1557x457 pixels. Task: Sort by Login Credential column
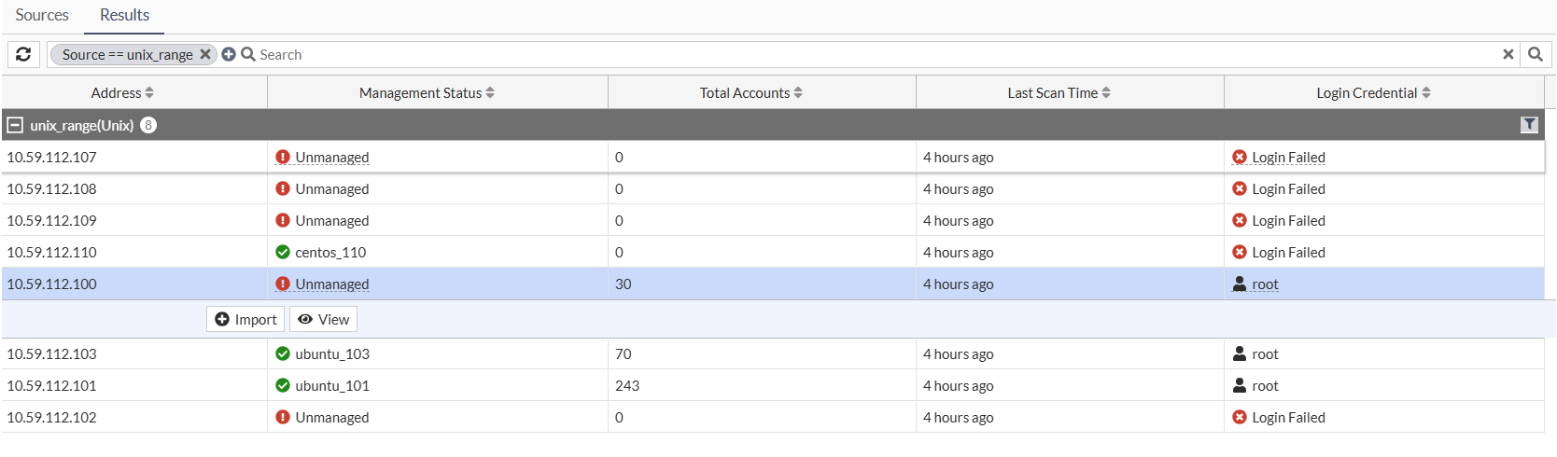pyautogui.click(x=1373, y=92)
